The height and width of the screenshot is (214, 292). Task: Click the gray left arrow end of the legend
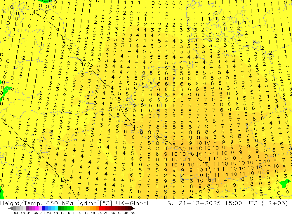[11, 208]
